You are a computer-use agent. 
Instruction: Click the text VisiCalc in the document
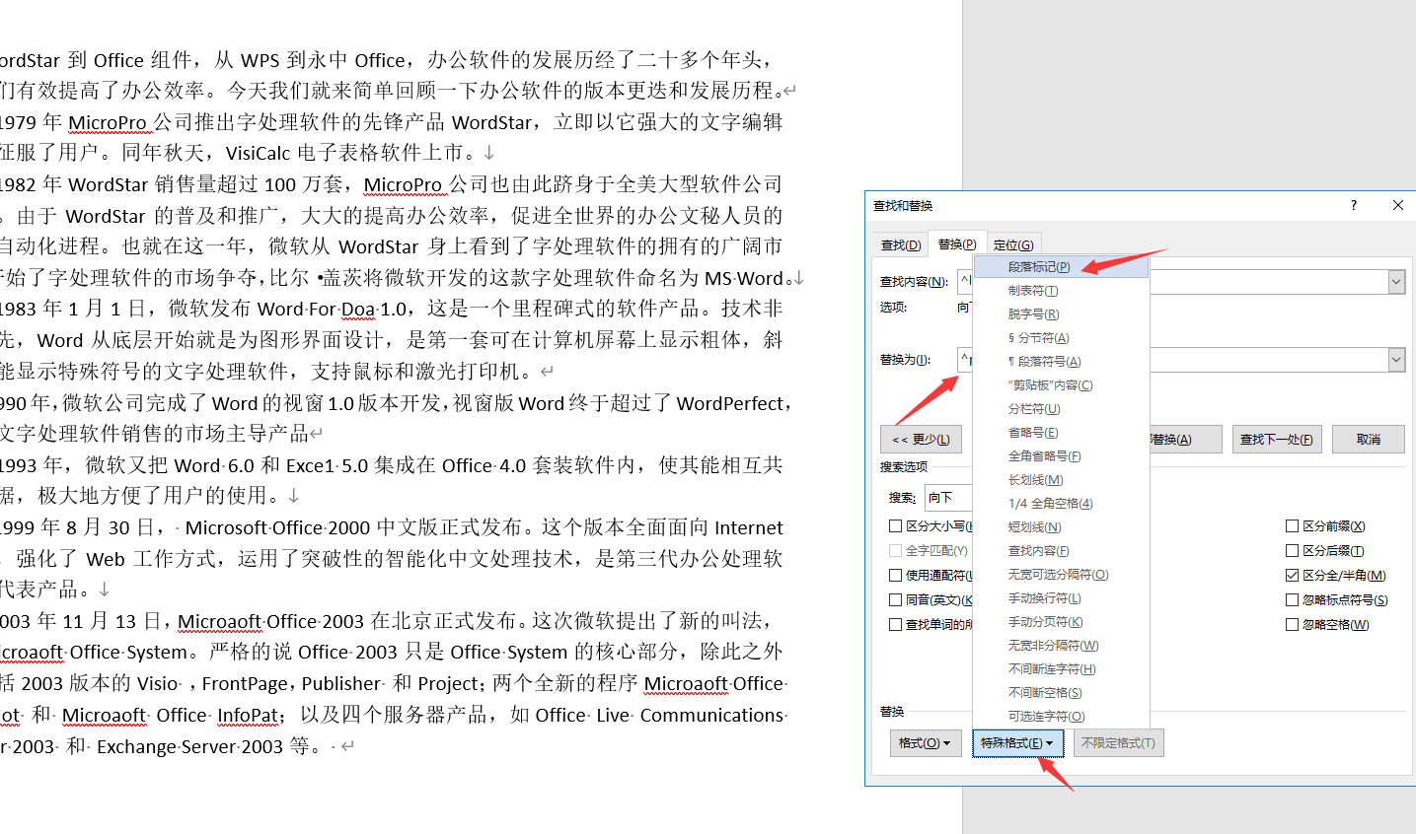pos(259,153)
